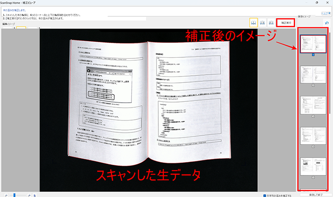Screen dimensions: 333x197
Task: Select saved image thumbnail 2
Action: pyautogui.click(x=313, y=74)
